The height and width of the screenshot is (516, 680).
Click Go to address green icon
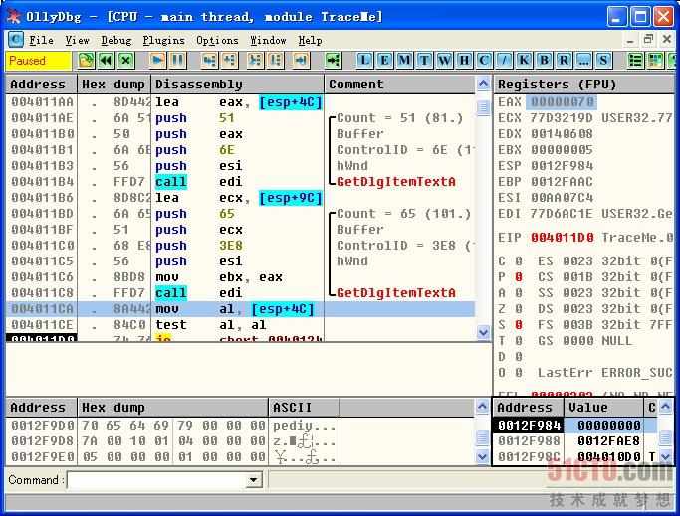pyautogui.click(x=334, y=60)
